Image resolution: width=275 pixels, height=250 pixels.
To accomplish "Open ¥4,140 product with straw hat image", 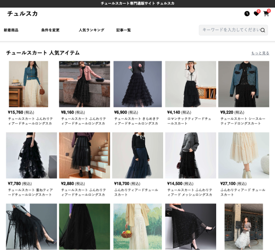I will pos(191,84).
